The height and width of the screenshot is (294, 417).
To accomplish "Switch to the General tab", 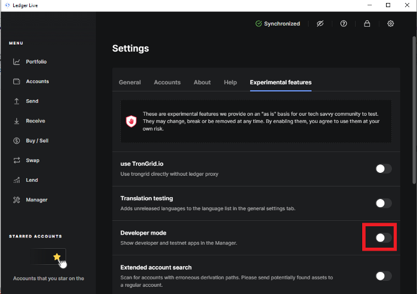I will (130, 83).
